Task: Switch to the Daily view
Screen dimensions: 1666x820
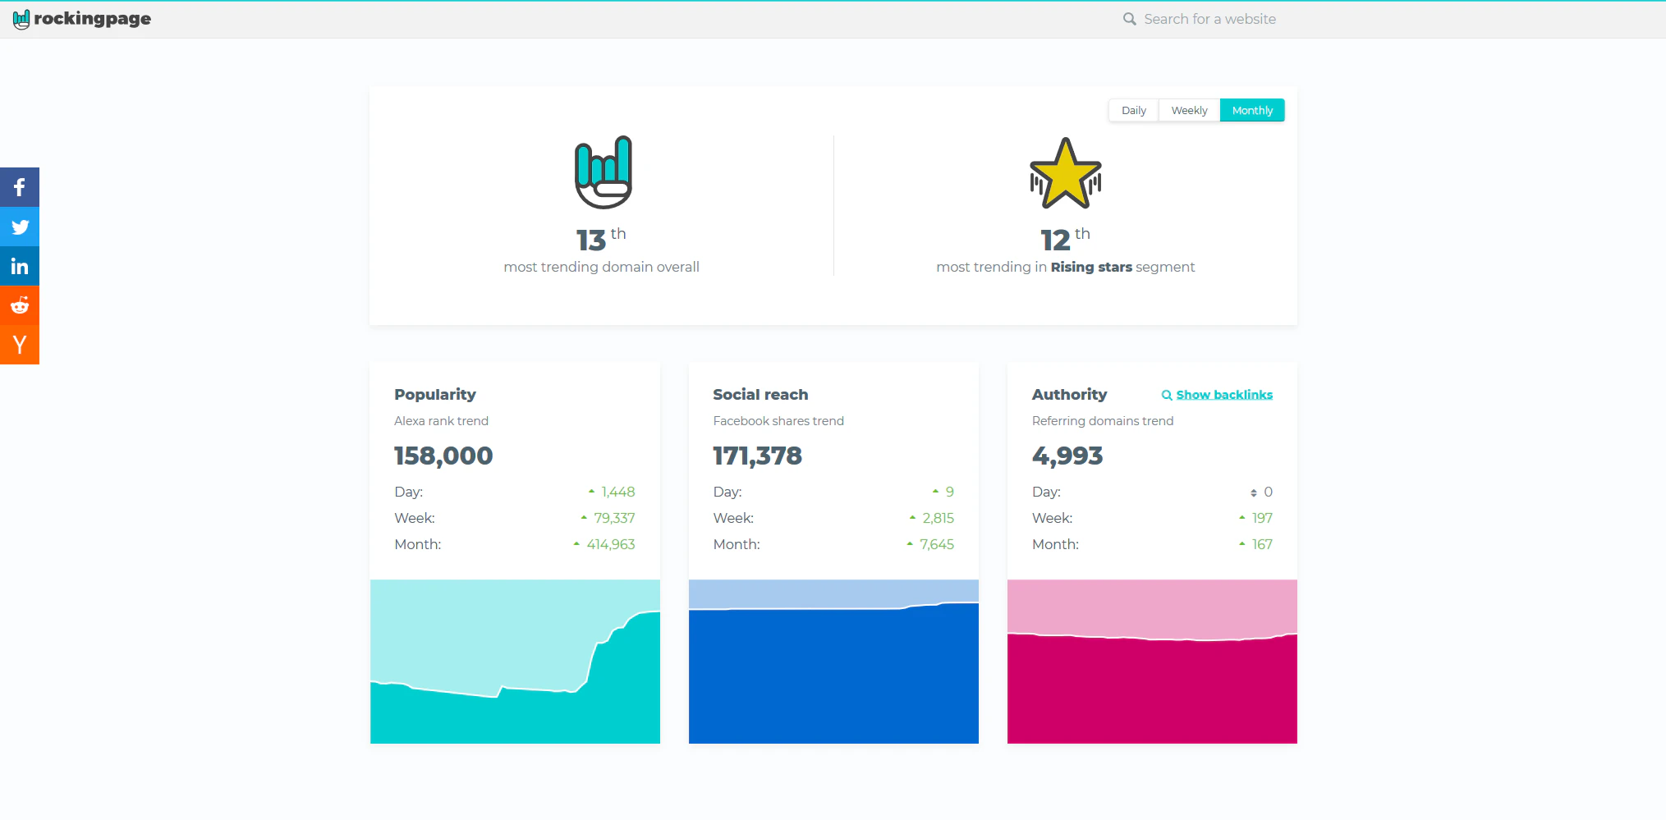Action: coord(1134,110)
